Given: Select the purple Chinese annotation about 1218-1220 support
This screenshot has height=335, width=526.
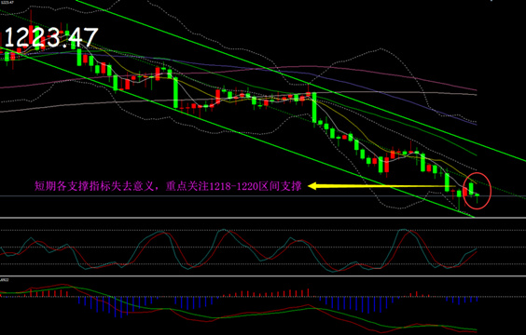Looking at the screenshot, I should pos(168,186).
